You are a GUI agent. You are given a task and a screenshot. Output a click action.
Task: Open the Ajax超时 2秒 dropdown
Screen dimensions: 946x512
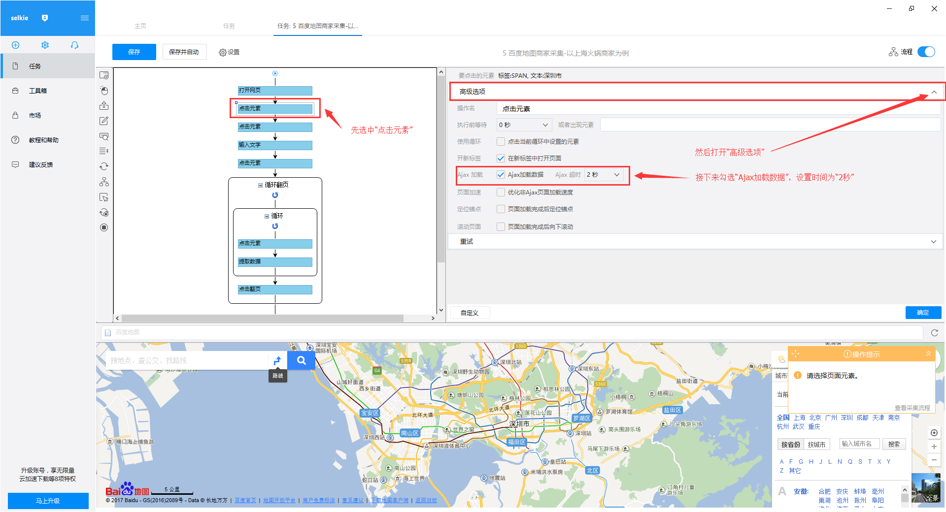pos(604,175)
